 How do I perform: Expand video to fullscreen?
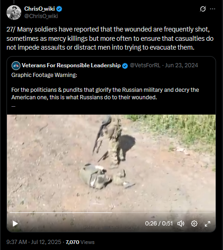point(207,224)
